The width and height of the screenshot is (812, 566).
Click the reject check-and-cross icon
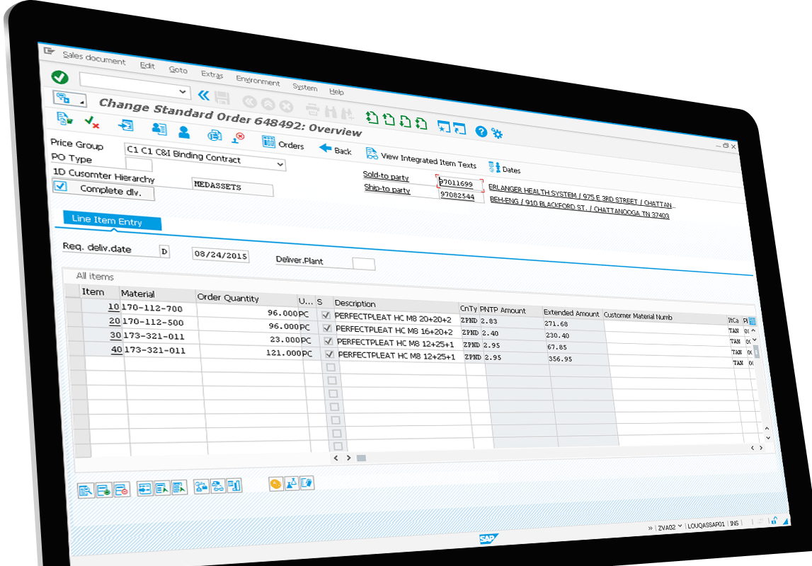92,122
